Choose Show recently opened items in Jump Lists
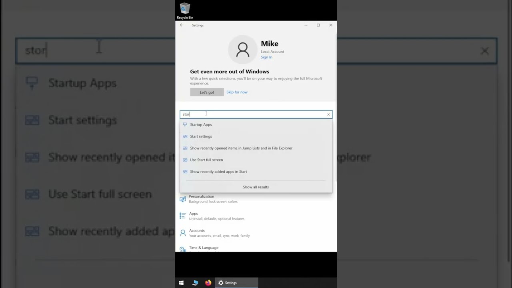The width and height of the screenshot is (512, 288). (x=256, y=148)
